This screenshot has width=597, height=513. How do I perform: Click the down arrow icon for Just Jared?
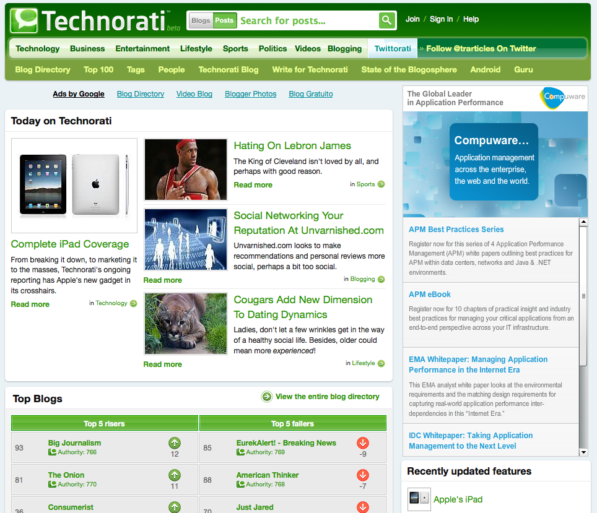(363, 507)
